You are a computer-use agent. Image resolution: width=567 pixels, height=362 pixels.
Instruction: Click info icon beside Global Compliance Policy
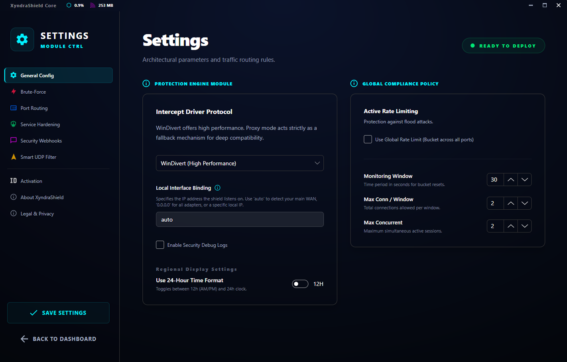(x=354, y=83)
